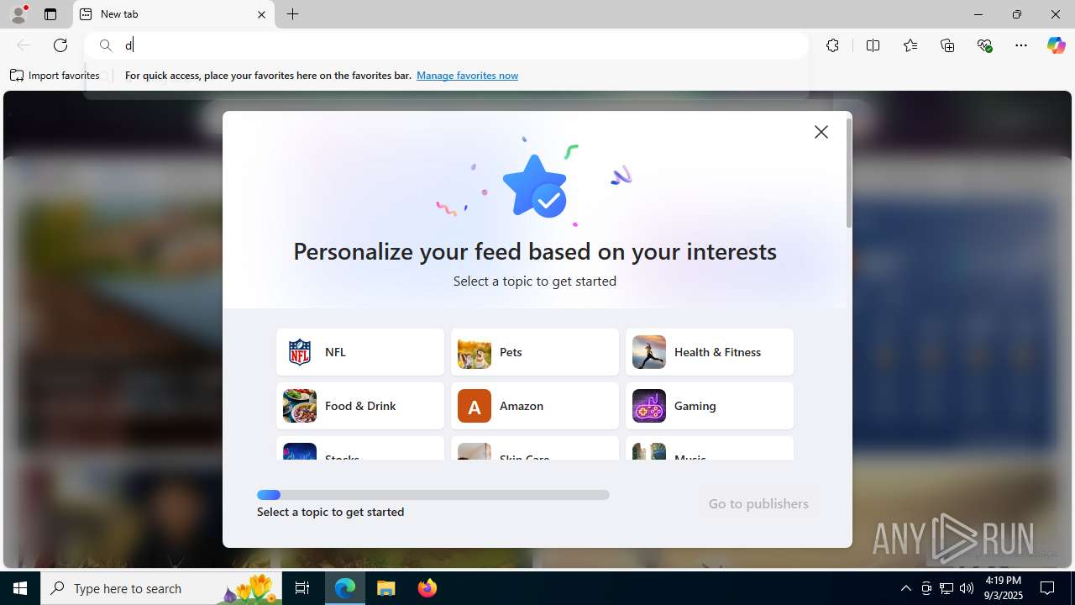Click Manage favorites now link
The image size is (1075, 605).
467,76
